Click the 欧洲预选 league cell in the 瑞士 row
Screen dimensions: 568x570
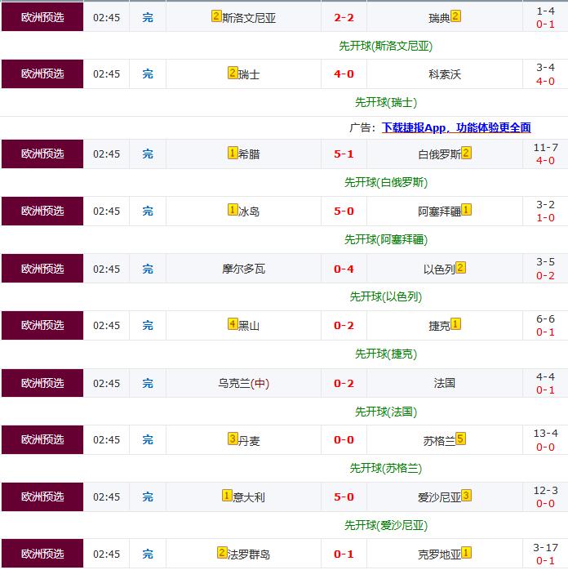click(42, 73)
